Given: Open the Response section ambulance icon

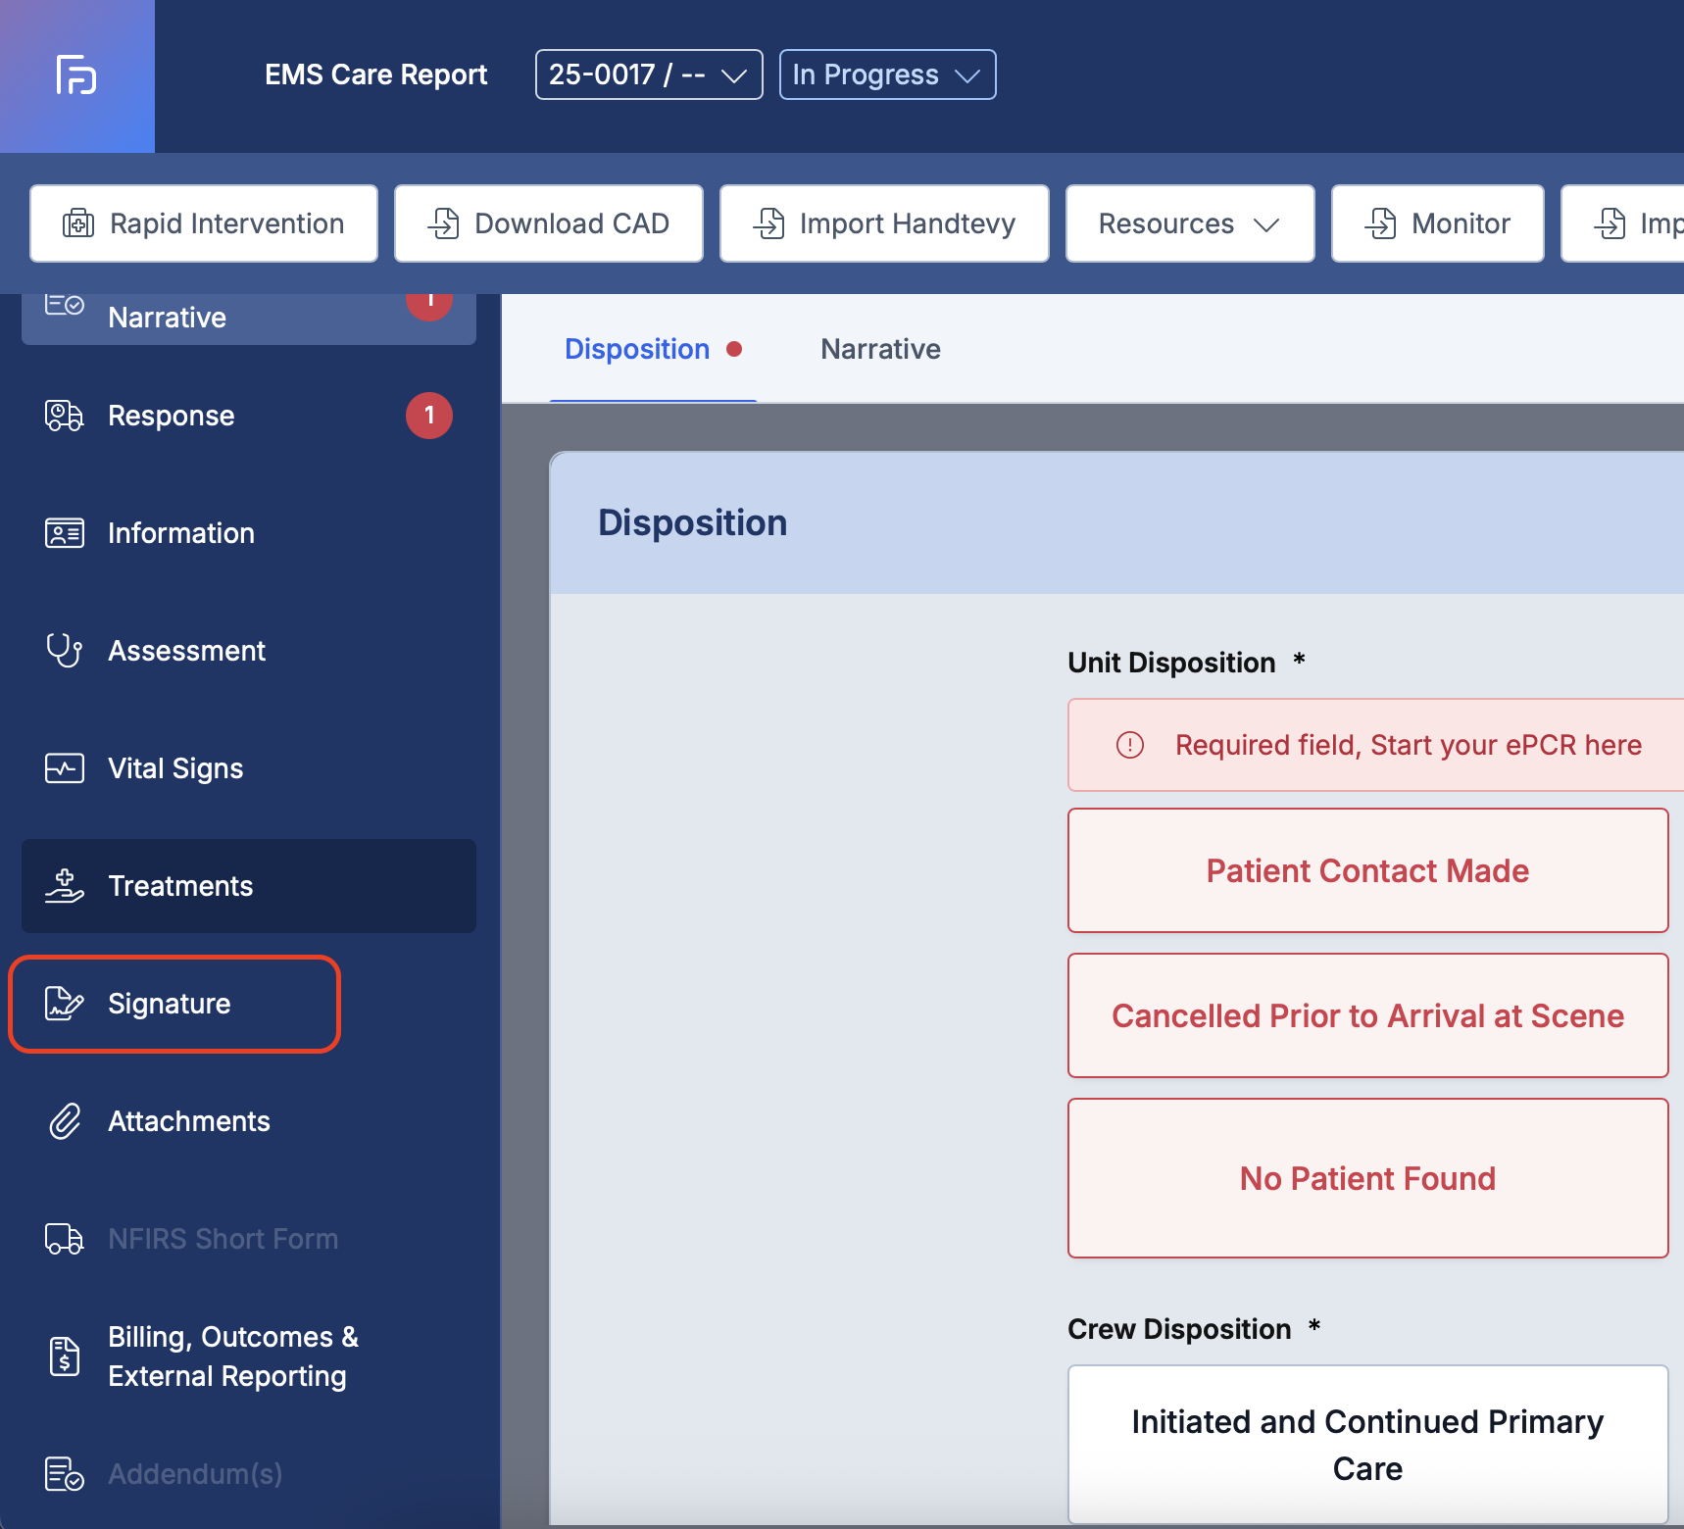Looking at the screenshot, I should click(65, 416).
